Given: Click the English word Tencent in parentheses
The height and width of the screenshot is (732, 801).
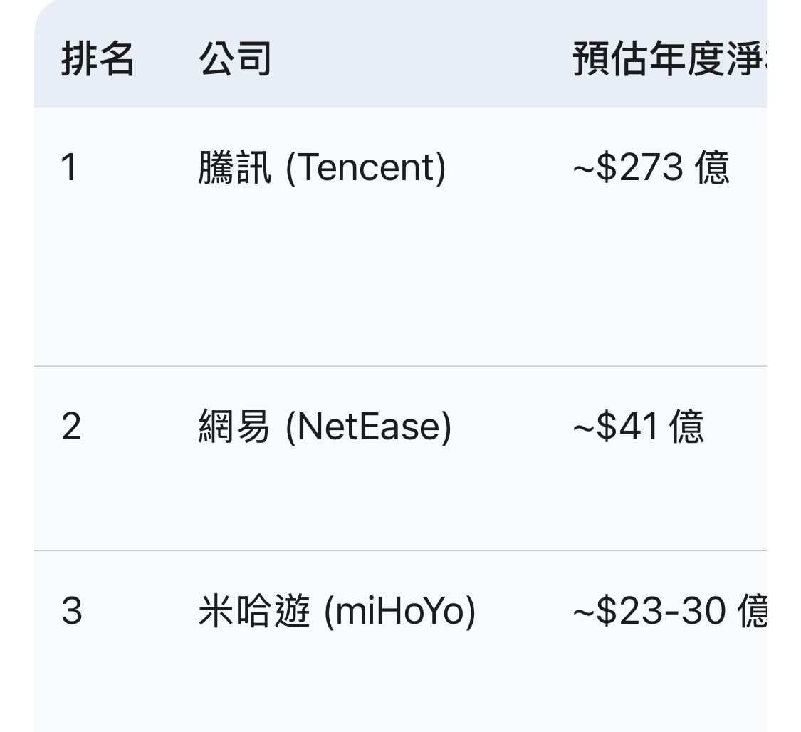Looking at the screenshot, I should (365, 169).
